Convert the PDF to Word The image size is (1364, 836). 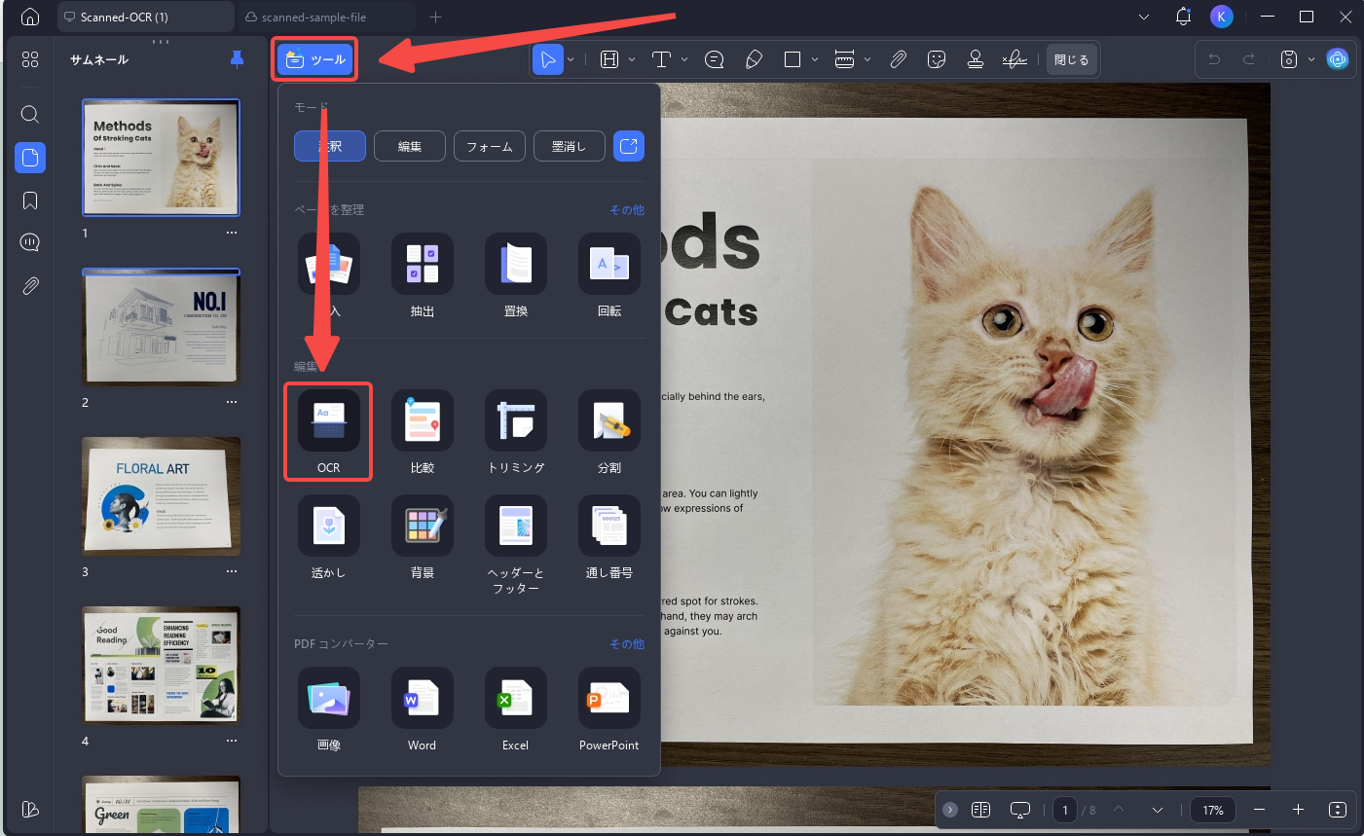423,709
